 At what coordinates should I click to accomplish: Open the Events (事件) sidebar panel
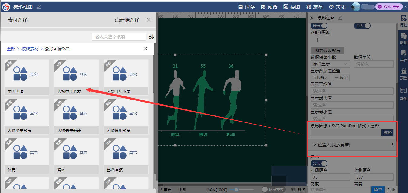[x=403, y=56]
